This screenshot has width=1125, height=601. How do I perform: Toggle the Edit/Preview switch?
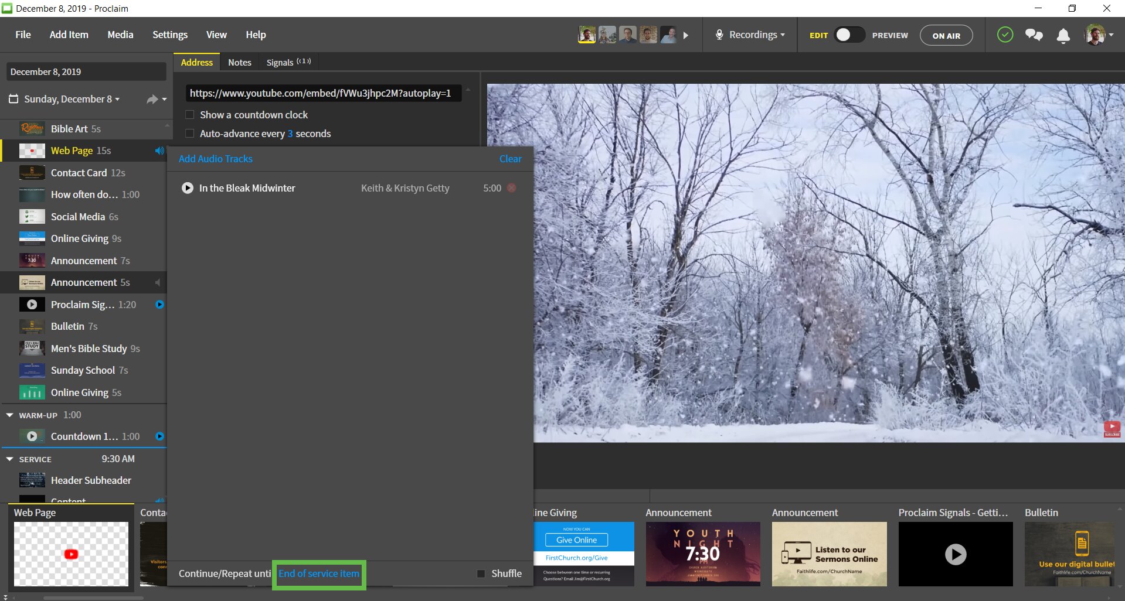point(849,35)
